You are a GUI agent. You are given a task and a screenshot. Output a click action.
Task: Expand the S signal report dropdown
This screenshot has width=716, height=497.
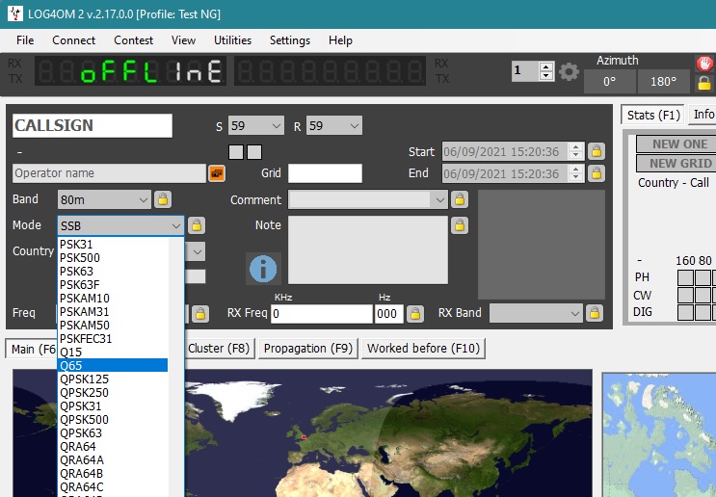click(277, 125)
